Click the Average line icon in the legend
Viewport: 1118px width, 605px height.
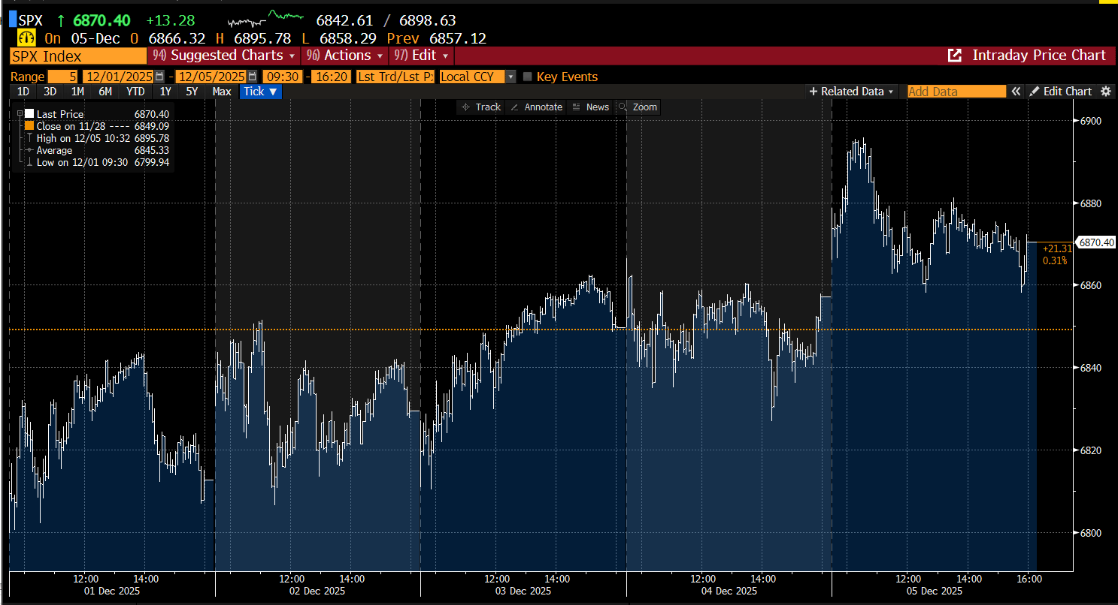click(29, 150)
